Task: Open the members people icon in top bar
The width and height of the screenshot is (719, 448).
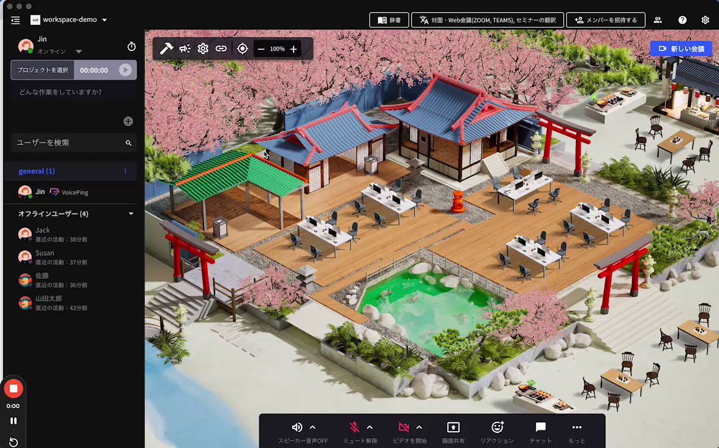Action: [x=657, y=20]
